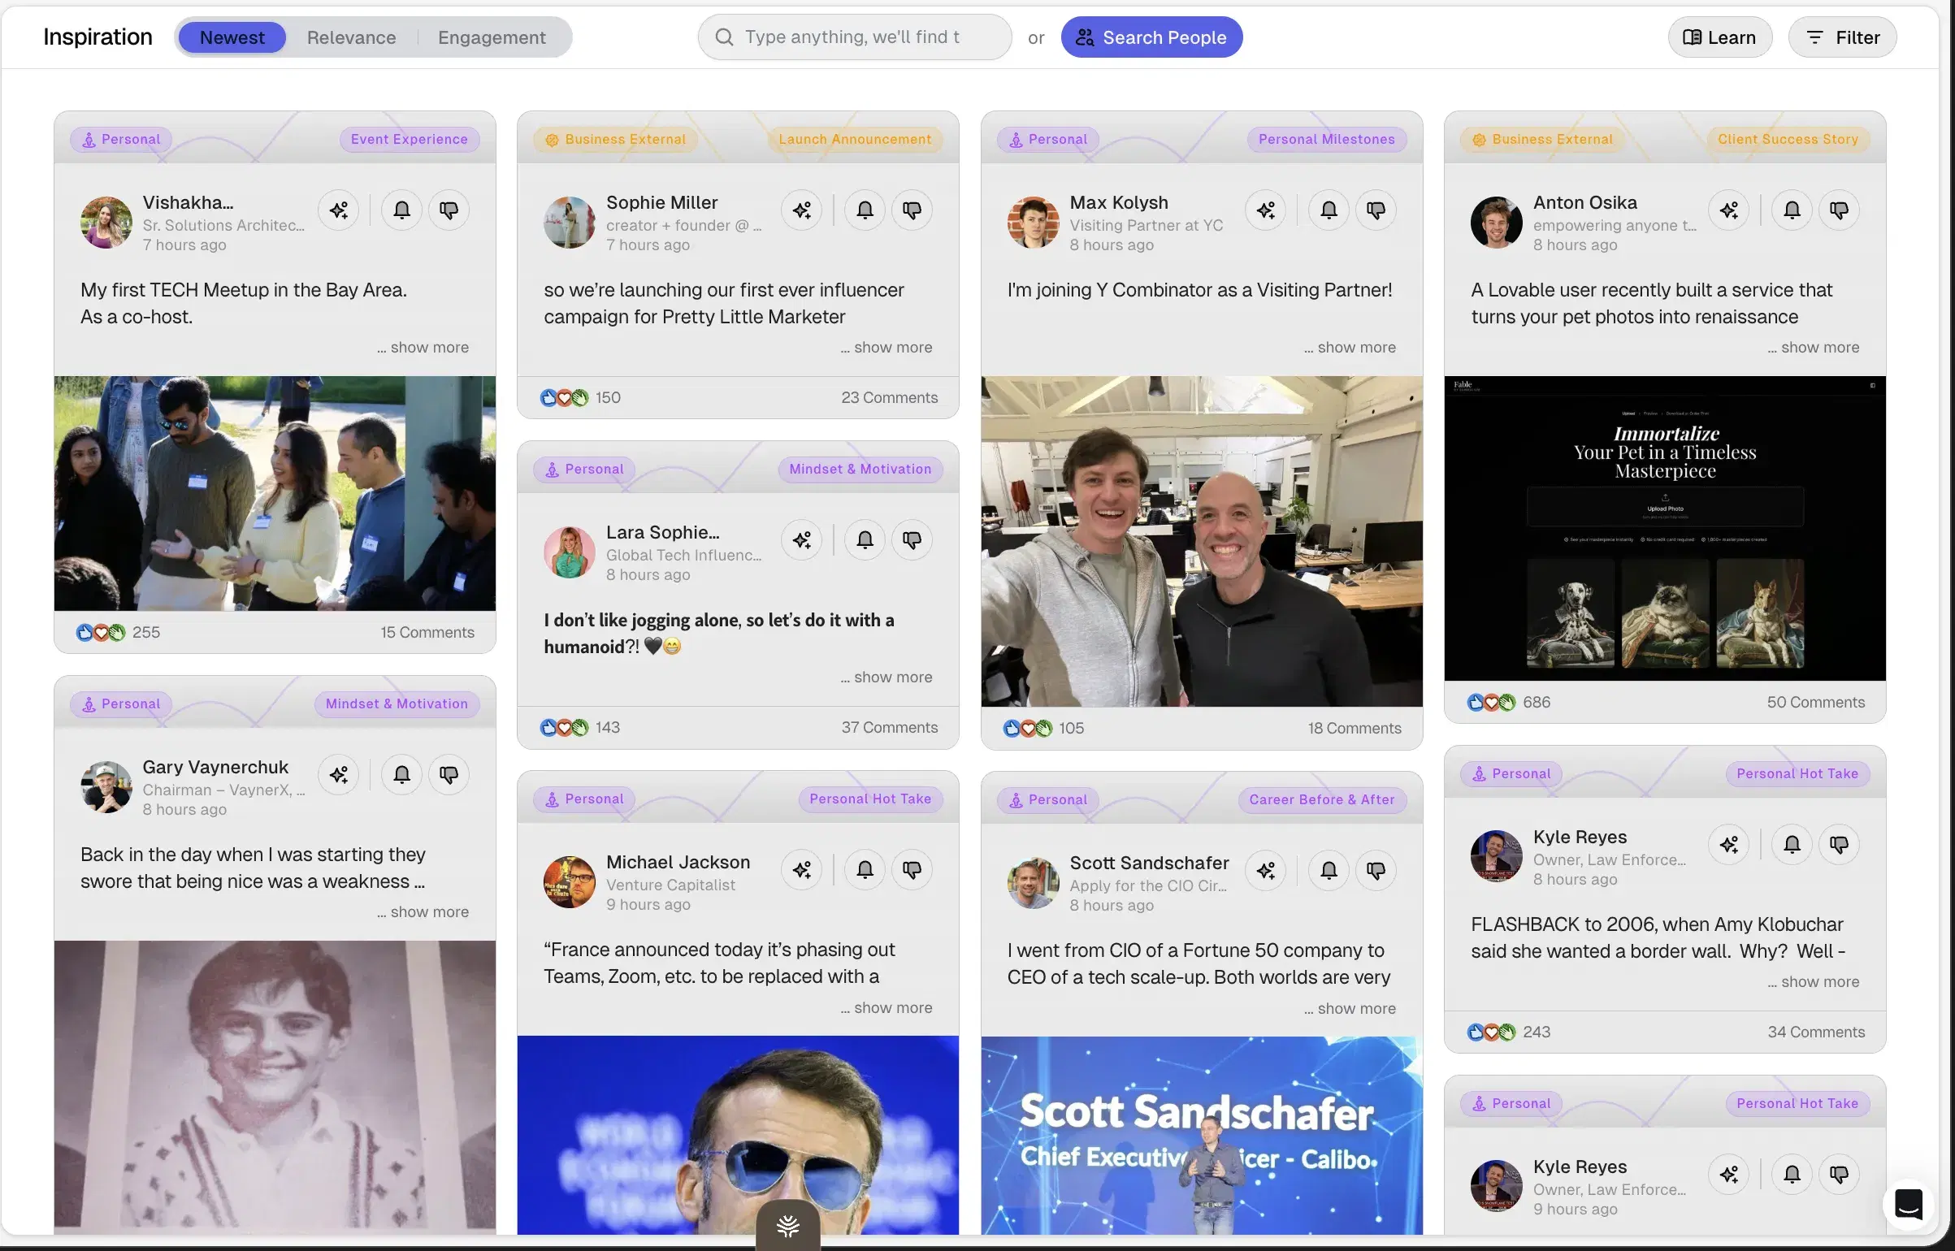Click the sparkle icon on Gary Vaynerchuk's post
Viewport: 1955px width, 1251px height.
click(x=339, y=775)
